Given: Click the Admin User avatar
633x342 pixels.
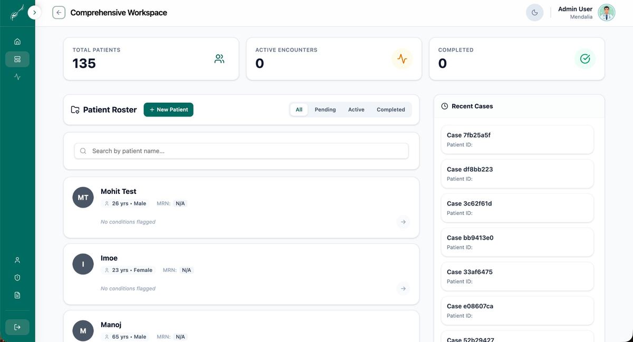Looking at the screenshot, I should click(x=606, y=13).
